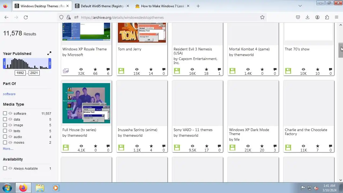Check the texts media type box

[5, 131]
